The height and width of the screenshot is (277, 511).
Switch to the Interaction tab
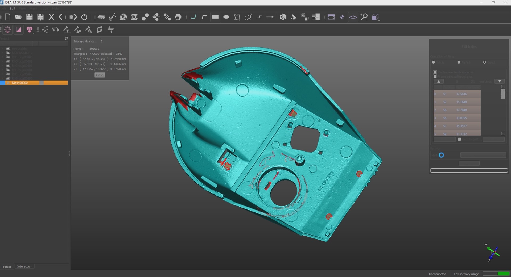24,266
